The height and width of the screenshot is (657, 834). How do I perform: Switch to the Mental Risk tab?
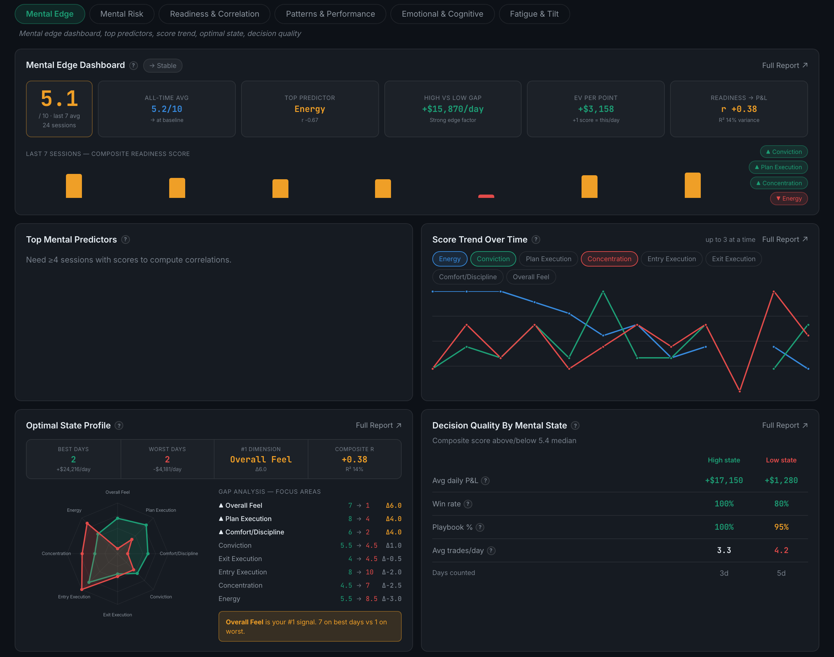point(122,14)
